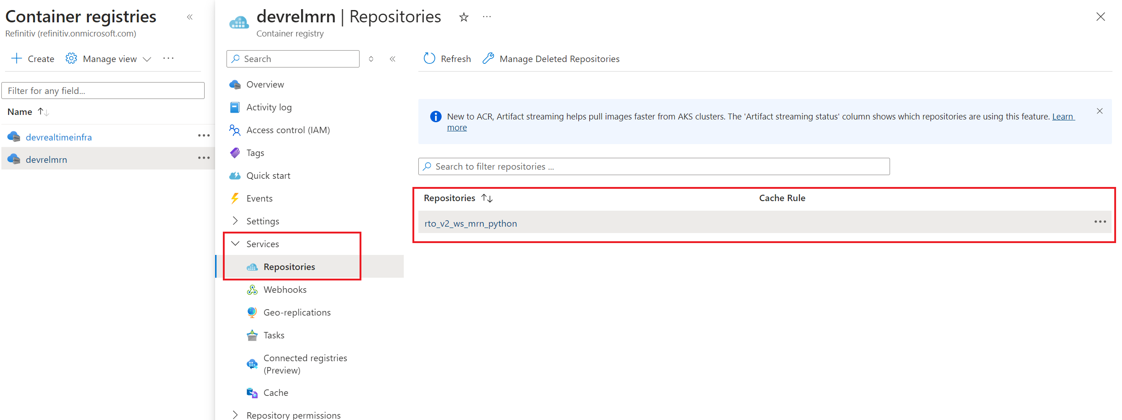Viewport: 1122px width, 420px height.
Task: Click the Cache icon in sidebar
Action: pyautogui.click(x=252, y=393)
